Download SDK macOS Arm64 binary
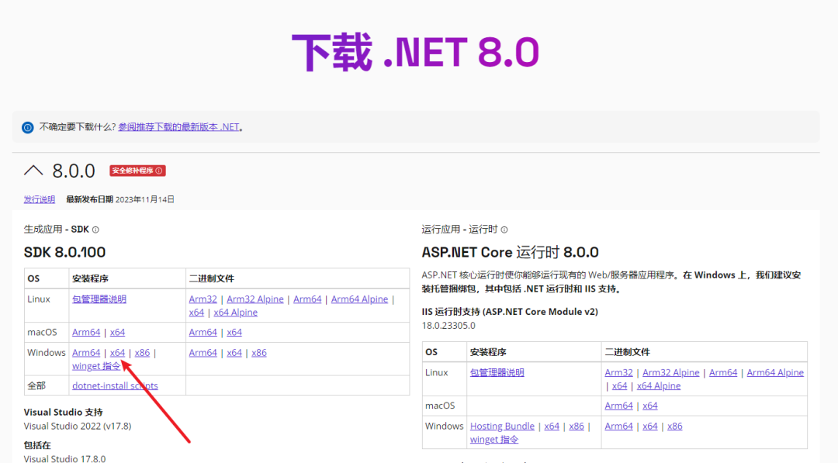The height and width of the screenshot is (463, 838). click(203, 332)
